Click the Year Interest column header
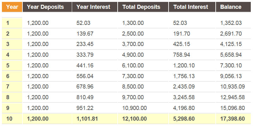The width and height of the screenshot is (253, 126). click(x=94, y=7)
